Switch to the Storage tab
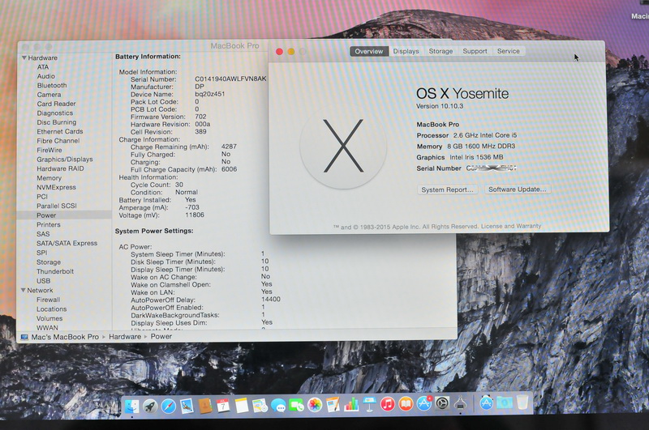Image resolution: width=649 pixels, height=430 pixels. (441, 51)
